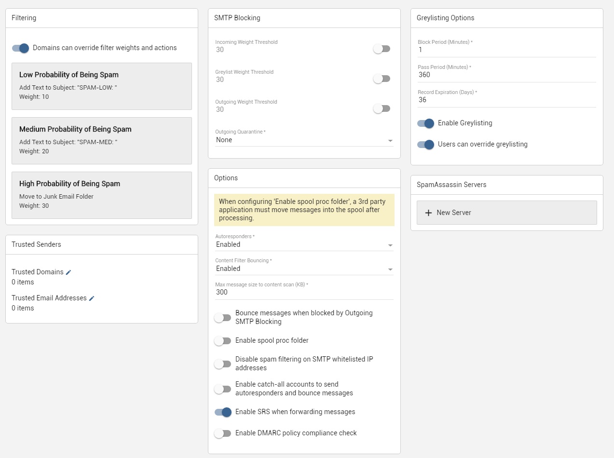The width and height of the screenshot is (614, 458).
Task: Open Low Probability of Being Spam card
Action: point(102,86)
